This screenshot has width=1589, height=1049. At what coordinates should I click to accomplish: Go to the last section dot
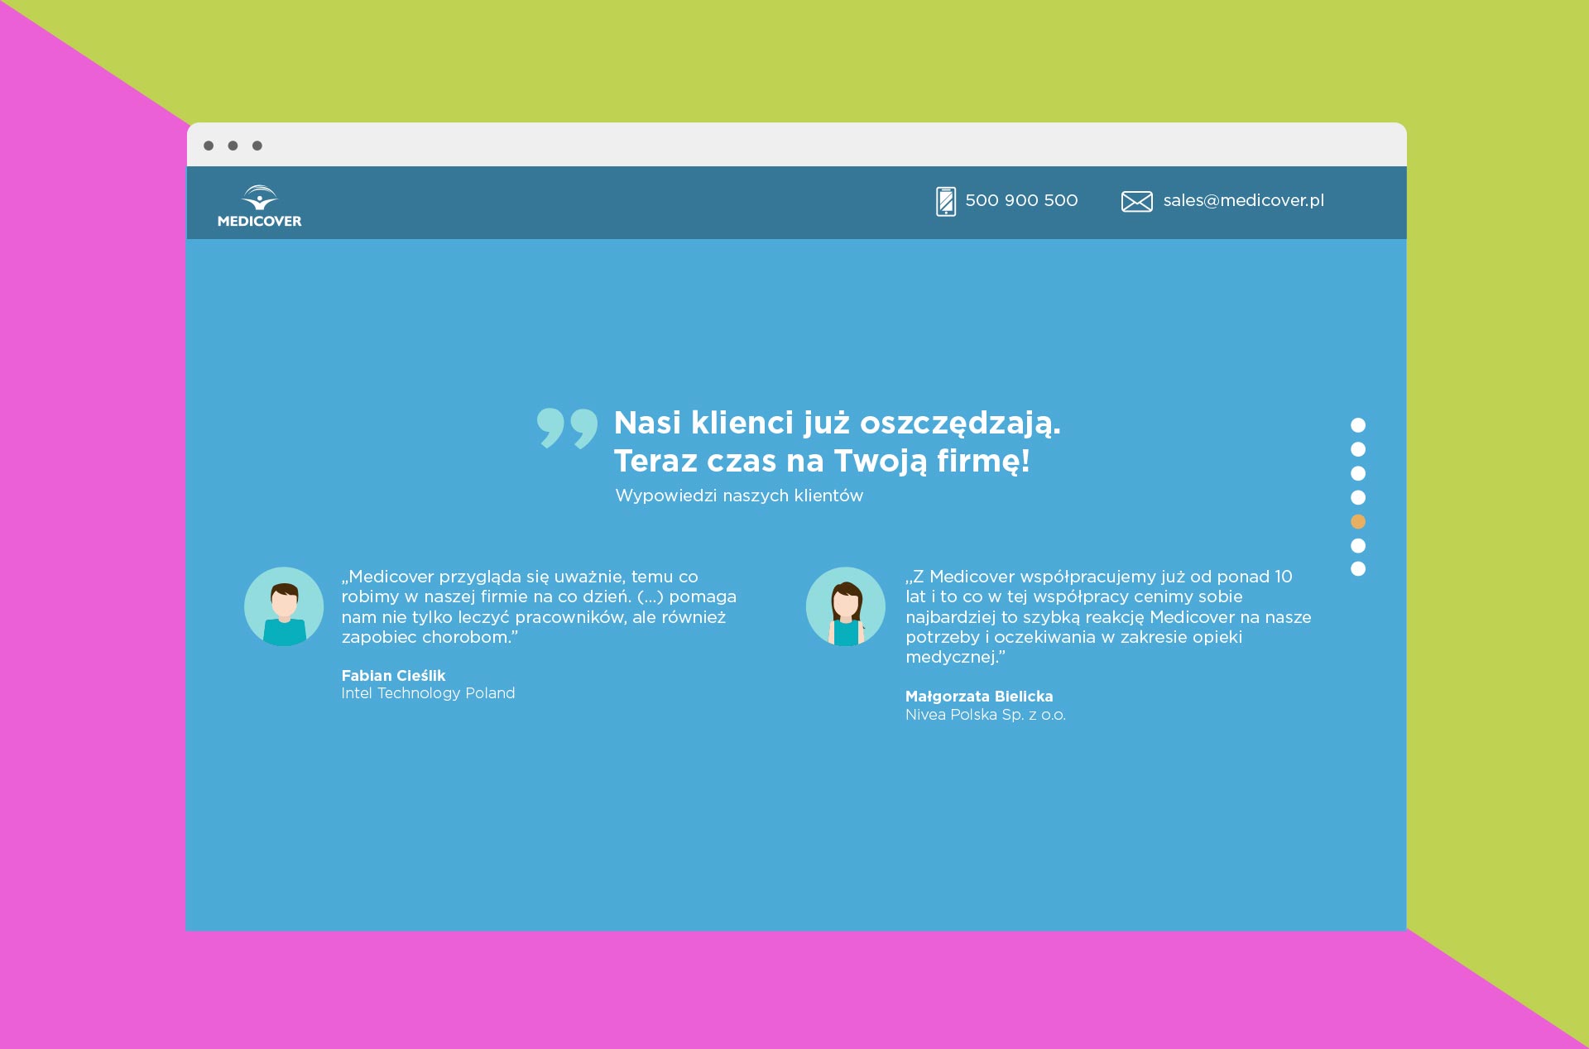(1358, 568)
